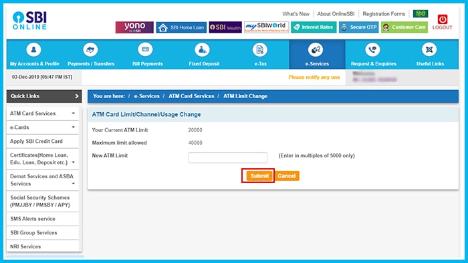Click the 'Please notify any una' ticker text
Viewport: 468px width, 263px height.
[x=314, y=77]
